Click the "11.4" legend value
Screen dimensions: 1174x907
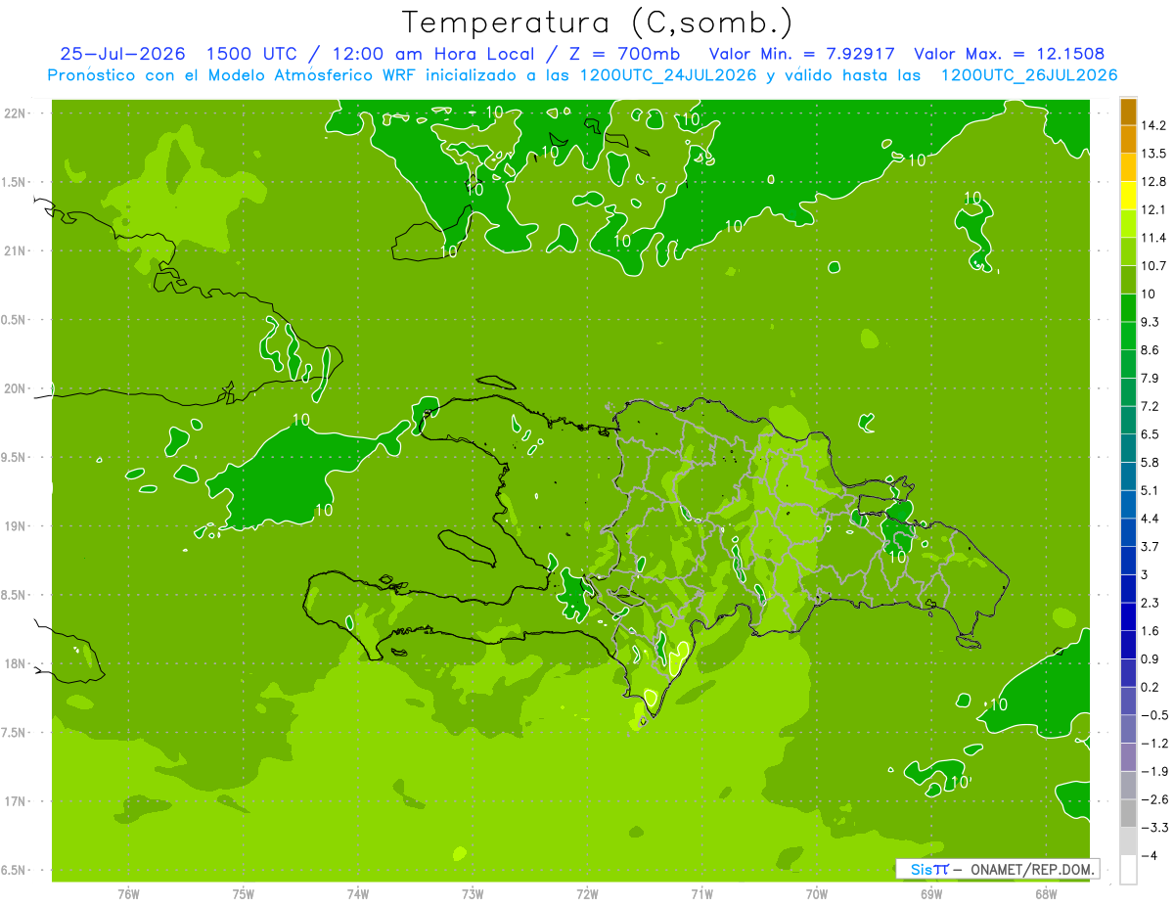click(x=1153, y=238)
